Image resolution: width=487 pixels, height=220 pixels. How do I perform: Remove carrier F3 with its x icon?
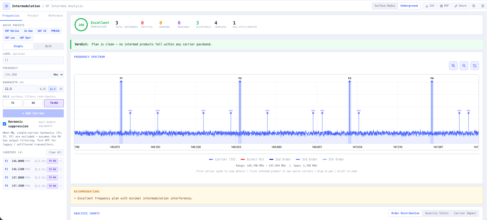[x=60, y=178]
